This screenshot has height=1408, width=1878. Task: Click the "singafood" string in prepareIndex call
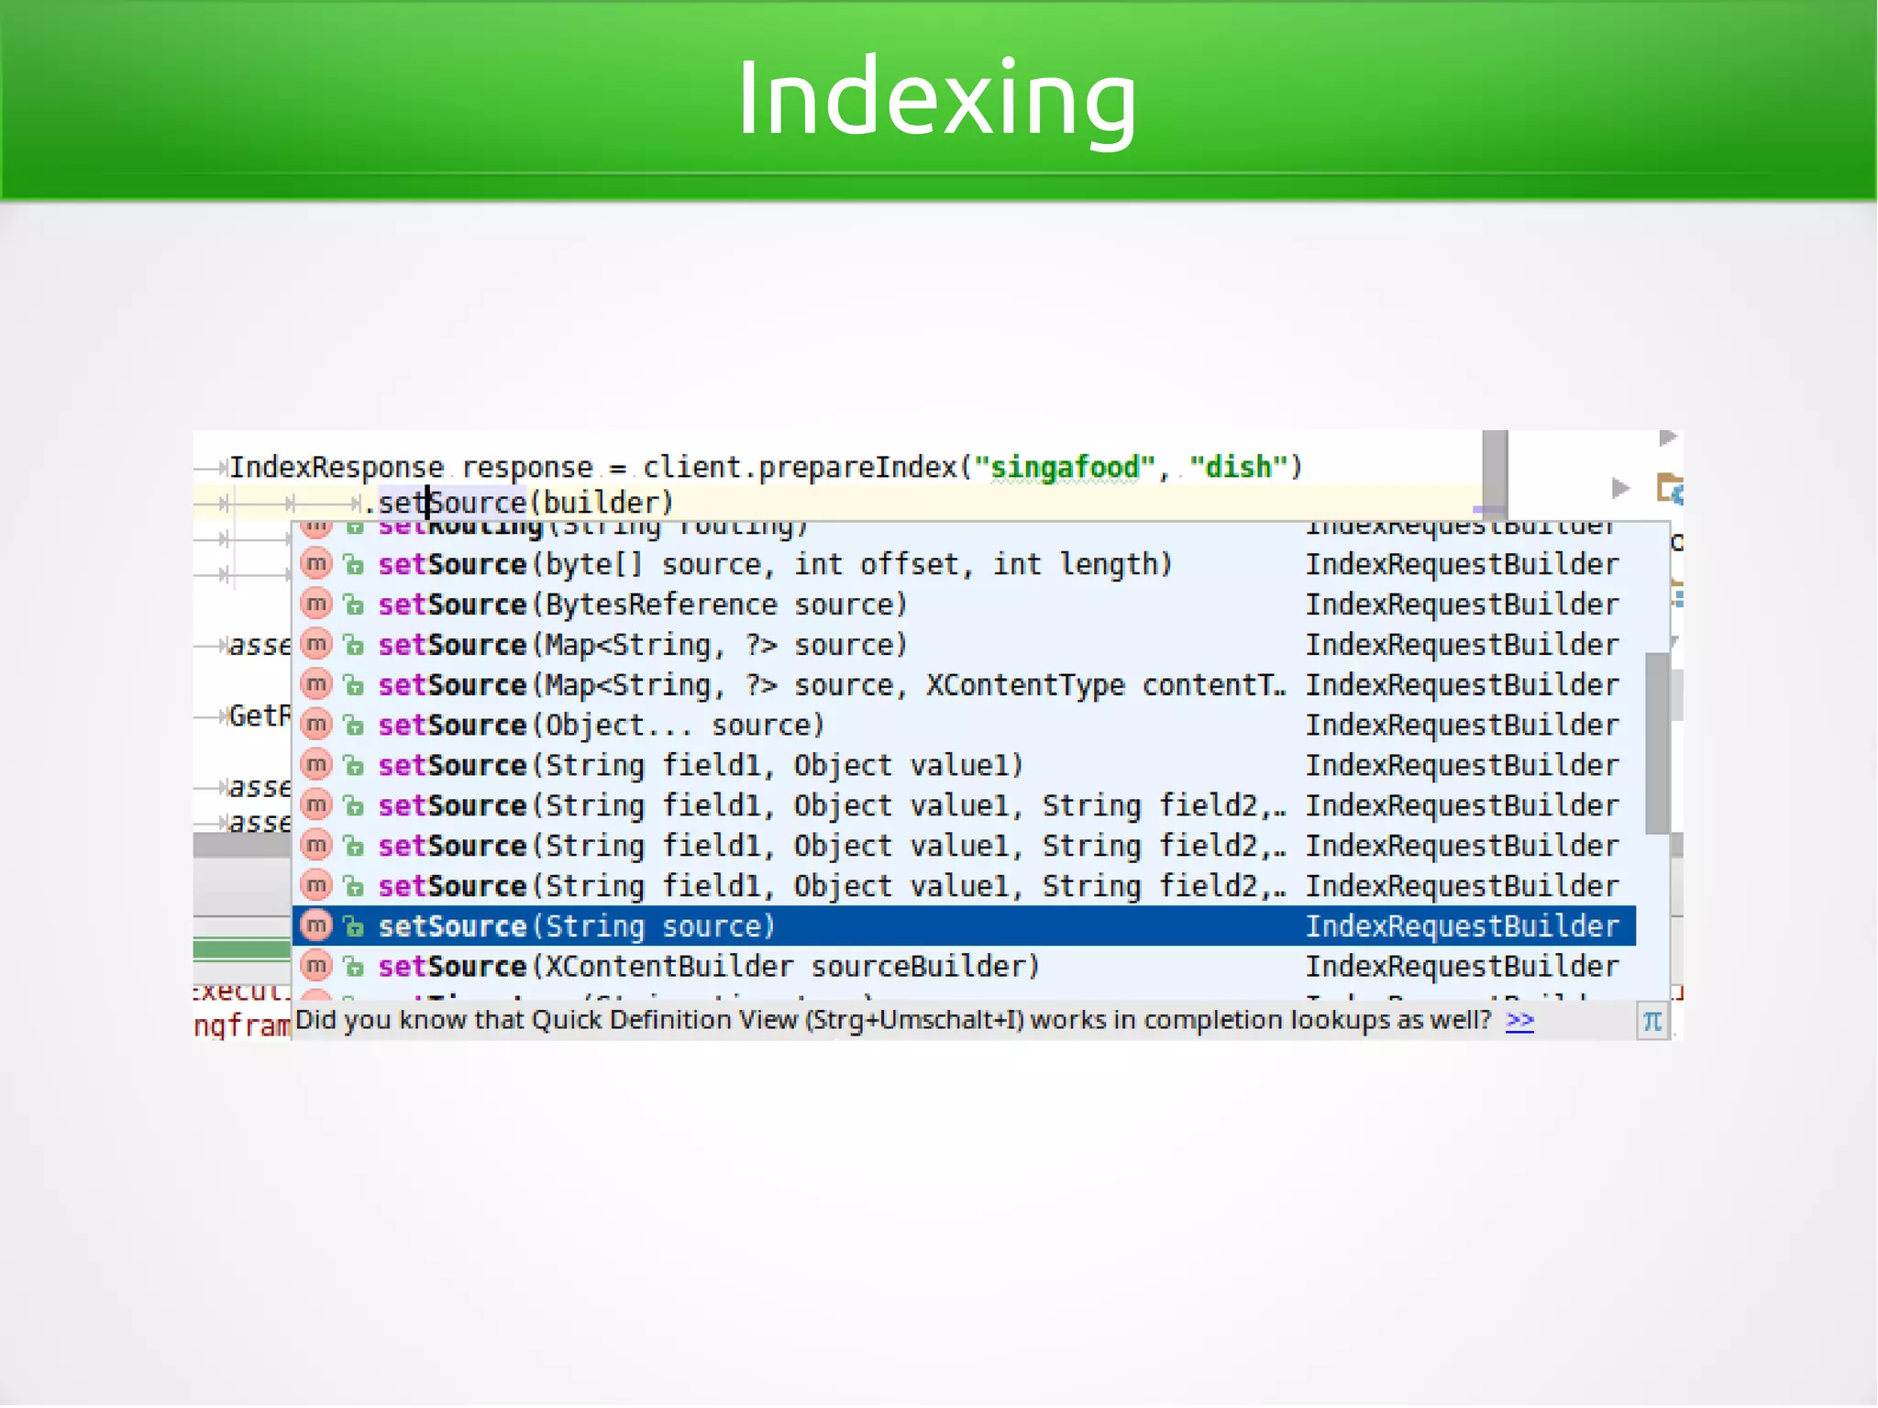pyautogui.click(x=1064, y=468)
